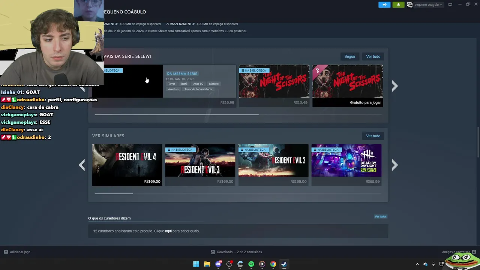Open the blue C taskbar app

pyautogui.click(x=240, y=264)
